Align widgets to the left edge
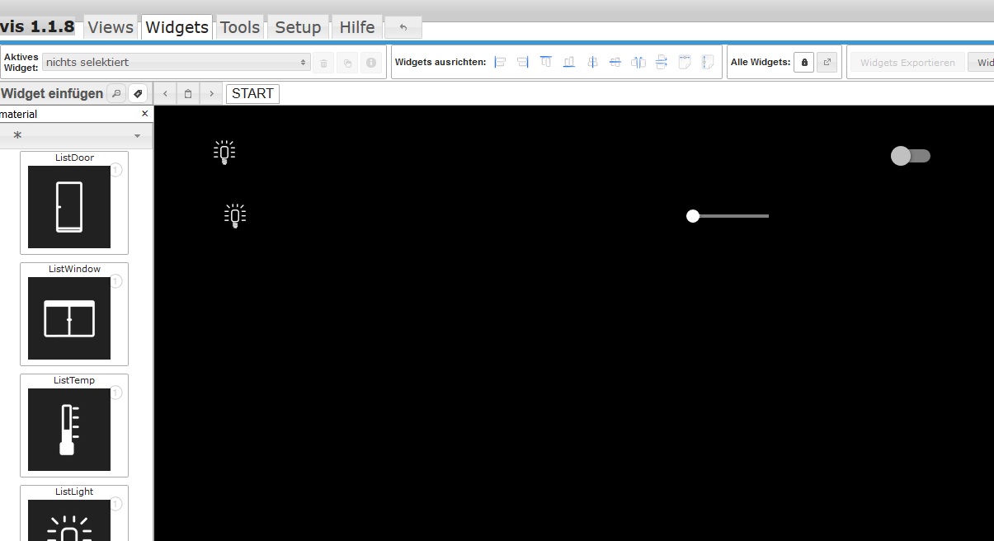This screenshot has width=994, height=541. [500, 62]
